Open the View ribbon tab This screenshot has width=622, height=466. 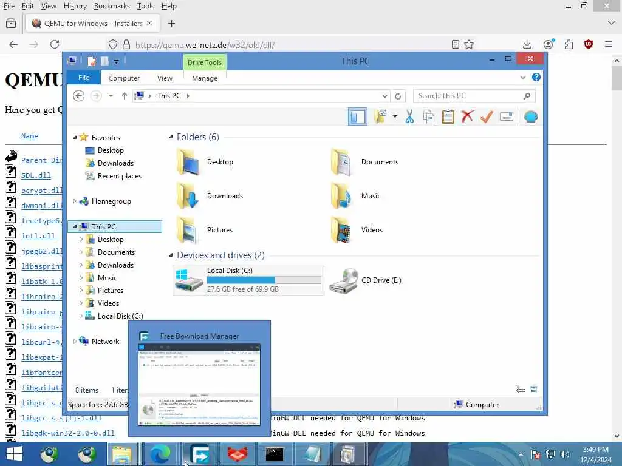(165, 78)
